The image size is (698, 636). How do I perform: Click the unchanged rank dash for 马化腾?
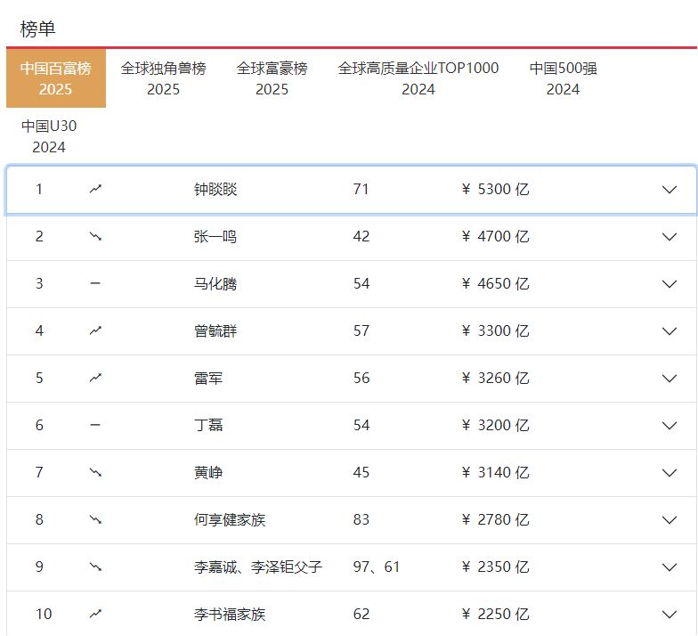95,283
